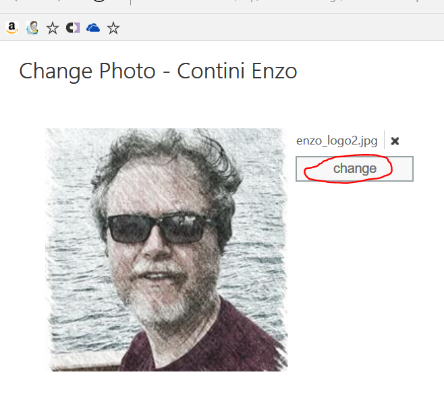Open the black and purple bookmark icon

[x=73, y=28]
